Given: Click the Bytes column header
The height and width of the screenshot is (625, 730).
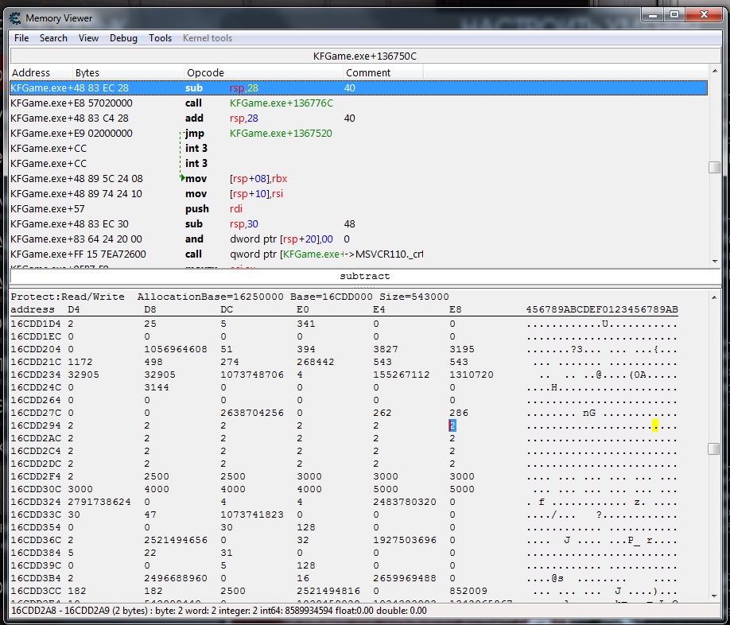Looking at the screenshot, I should coord(128,72).
